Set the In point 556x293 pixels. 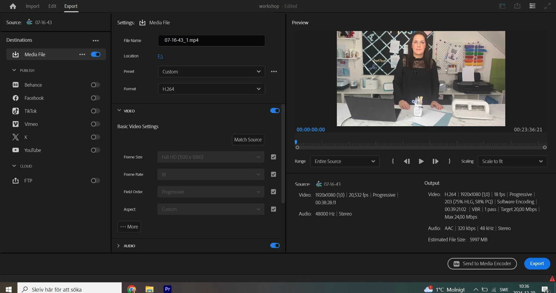(x=393, y=161)
